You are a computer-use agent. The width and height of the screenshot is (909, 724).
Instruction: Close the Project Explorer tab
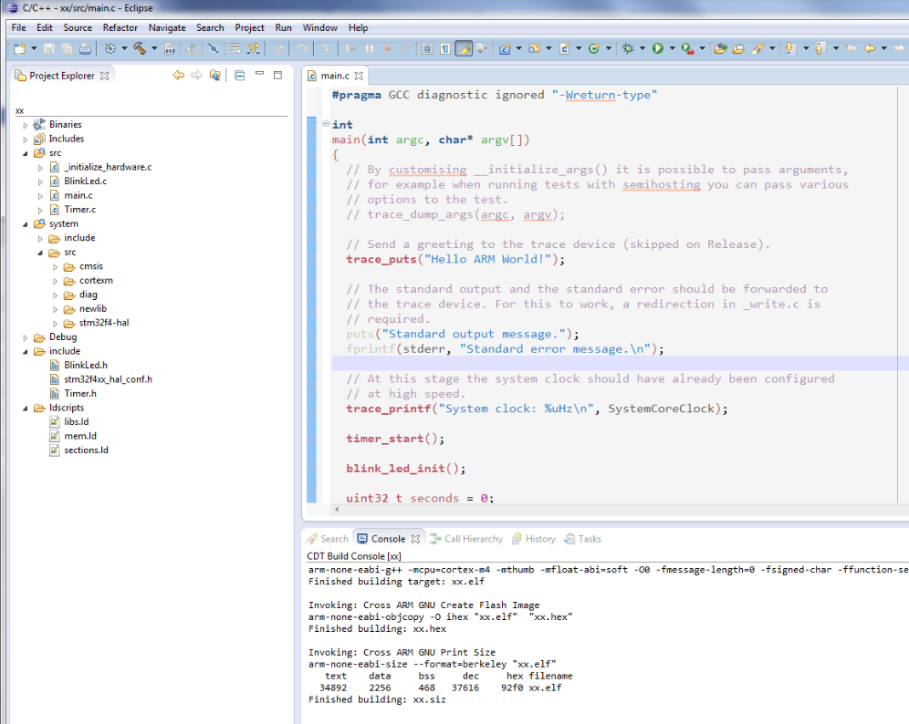point(104,76)
